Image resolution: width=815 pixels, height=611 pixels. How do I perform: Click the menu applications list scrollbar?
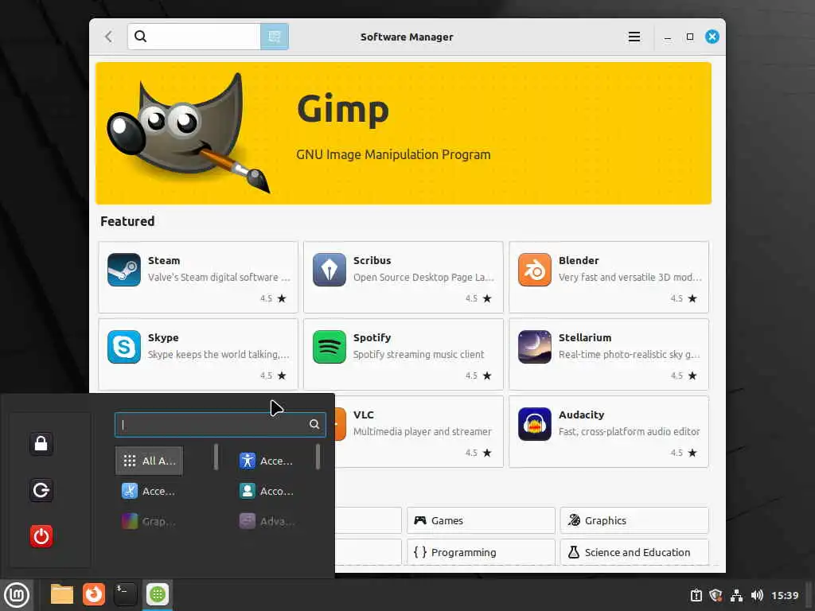[x=317, y=457]
